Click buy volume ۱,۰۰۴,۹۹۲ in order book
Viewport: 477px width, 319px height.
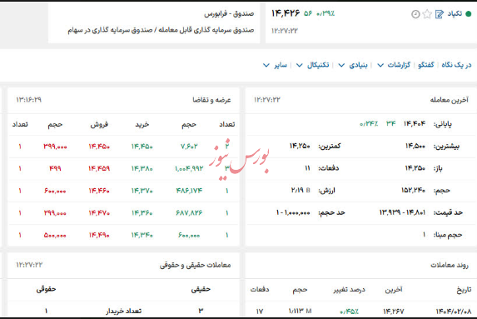pyautogui.click(x=189, y=168)
